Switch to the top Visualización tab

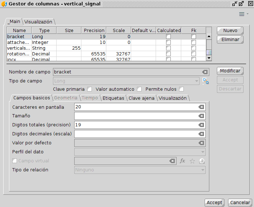pyautogui.click(x=39, y=22)
